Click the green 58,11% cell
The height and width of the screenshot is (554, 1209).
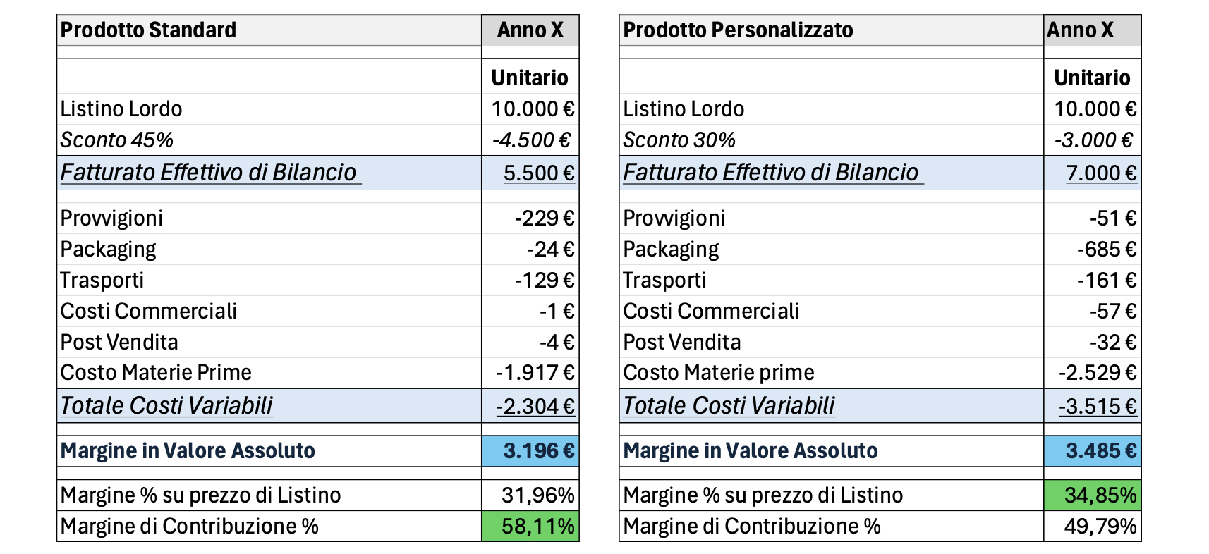[537, 526]
